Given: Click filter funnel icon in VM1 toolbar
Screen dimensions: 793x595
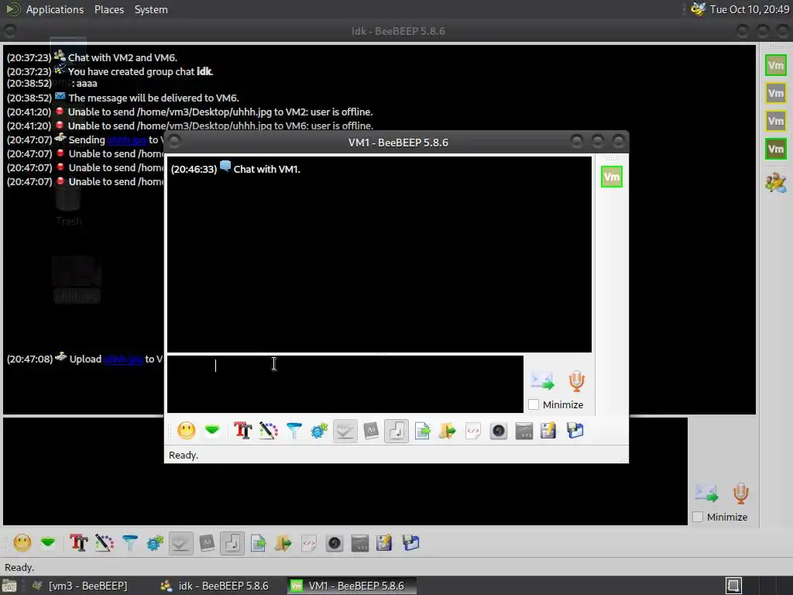Looking at the screenshot, I should click(x=294, y=431).
